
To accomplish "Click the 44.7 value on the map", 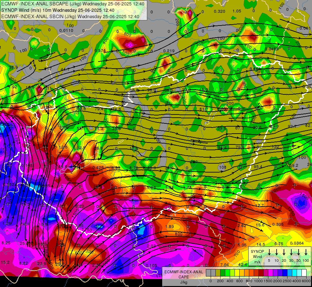I will pos(65,69).
